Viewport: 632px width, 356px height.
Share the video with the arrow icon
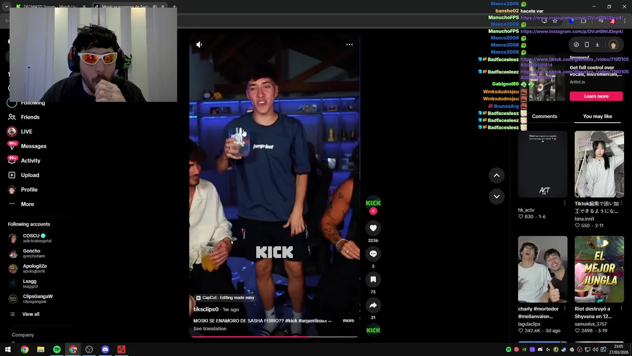(373, 305)
